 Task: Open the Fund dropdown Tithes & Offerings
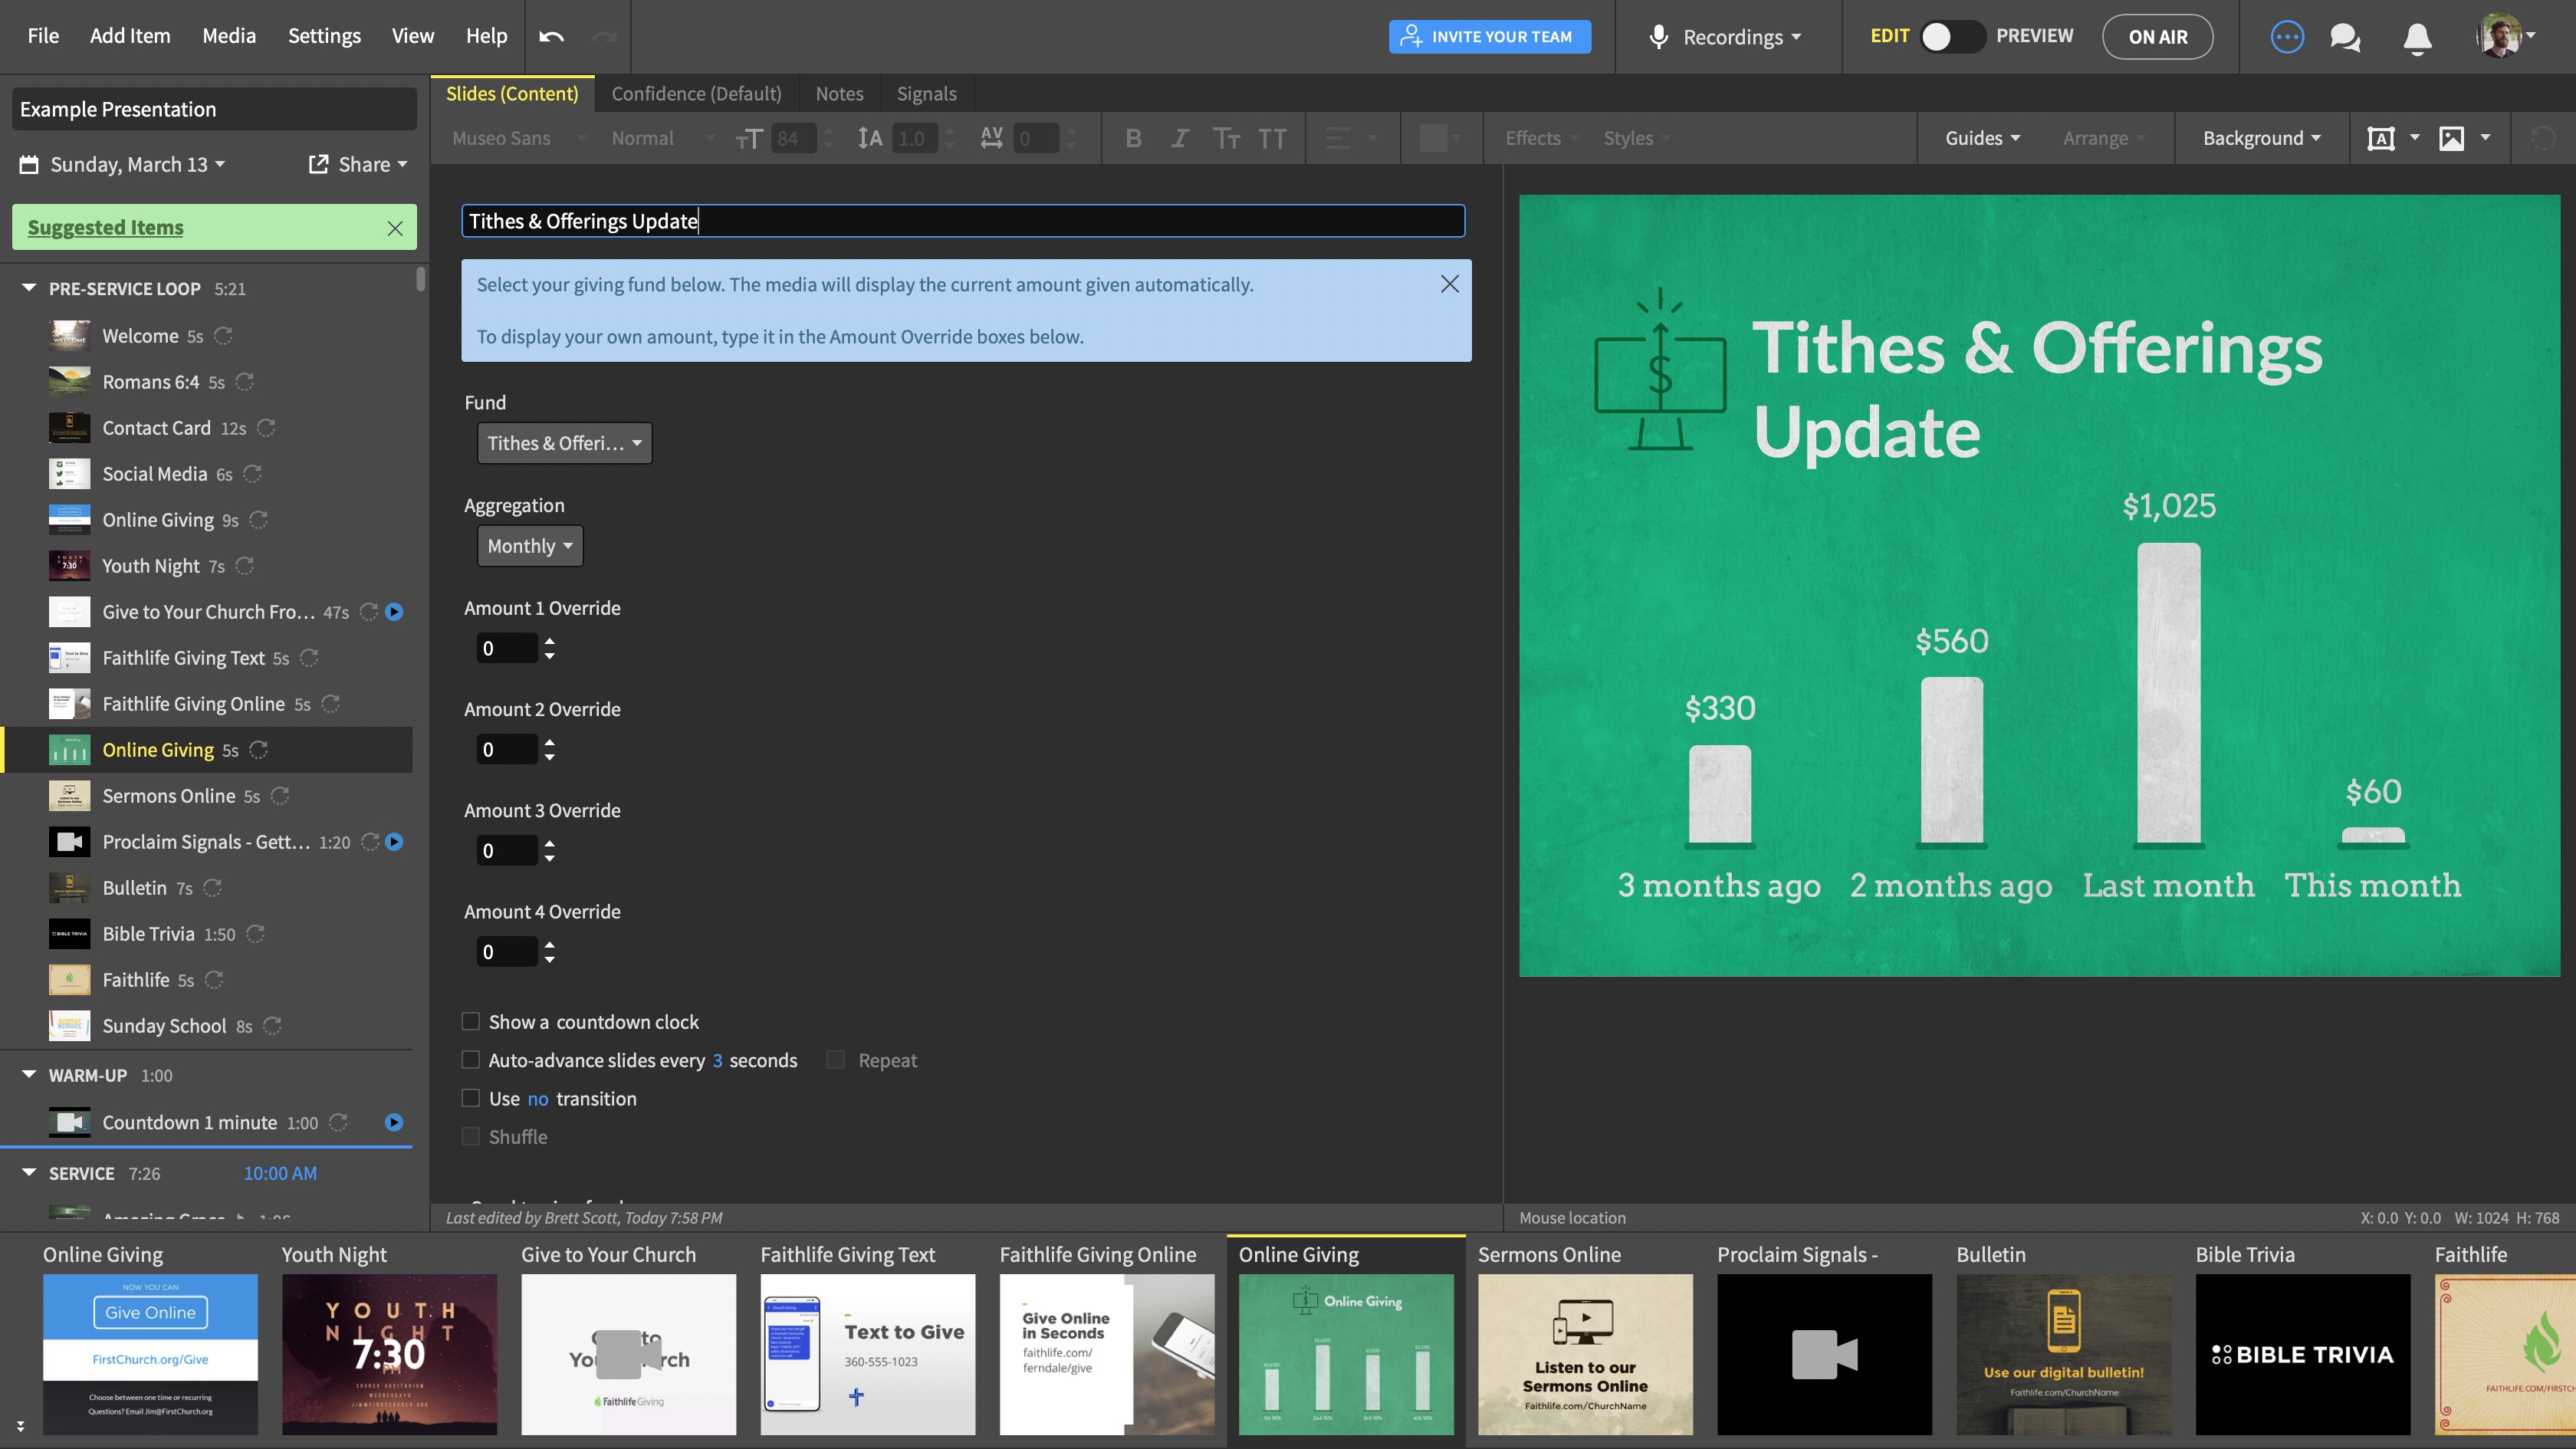[x=564, y=443]
